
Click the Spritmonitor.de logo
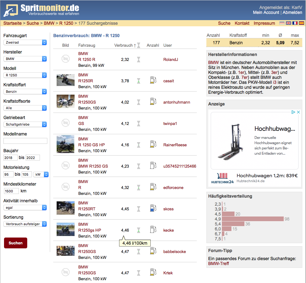[41, 10]
